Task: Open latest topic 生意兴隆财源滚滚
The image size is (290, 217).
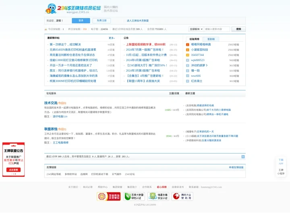Action: pyautogui.click(x=211, y=140)
